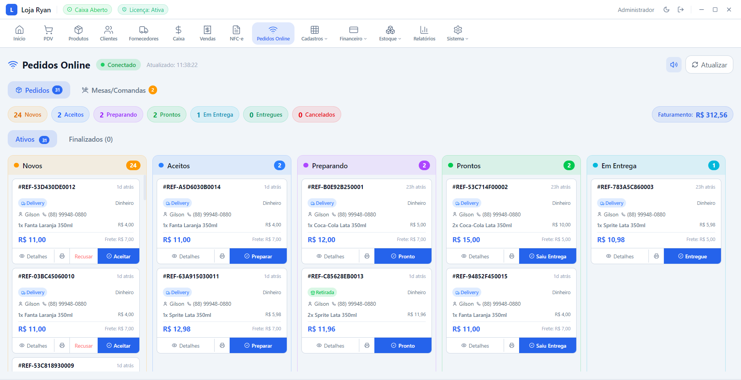Print order #REF-53D430DE0012
Screen dimensions: 741x380
tap(62, 256)
